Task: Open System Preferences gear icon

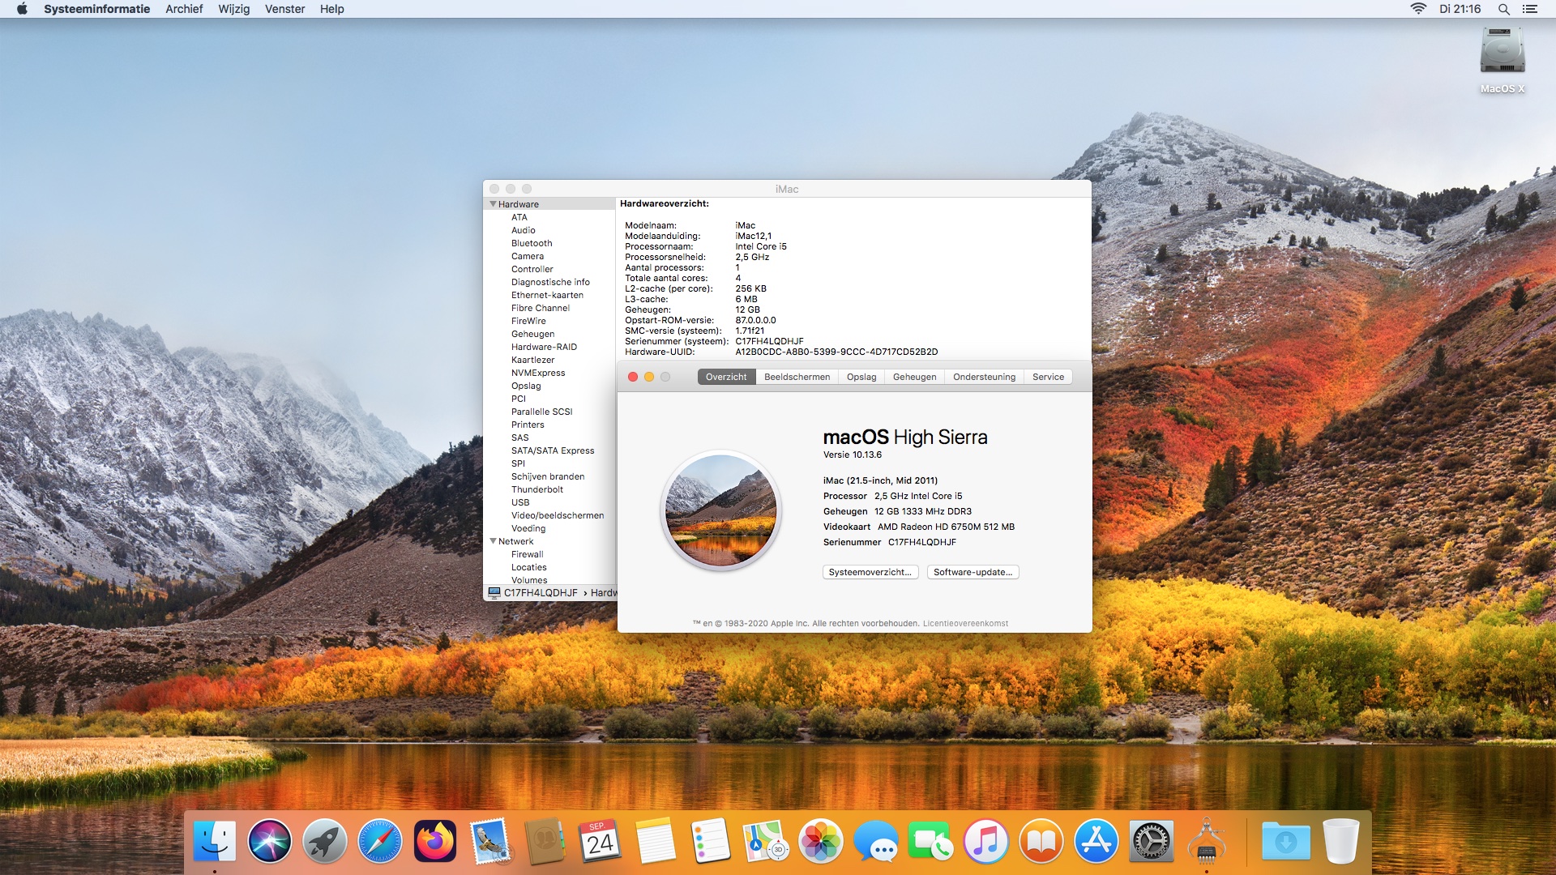Action: (1152, 841)
